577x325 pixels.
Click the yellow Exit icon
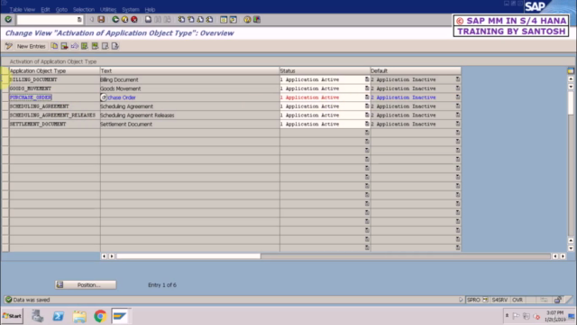[x=124, y=19]
